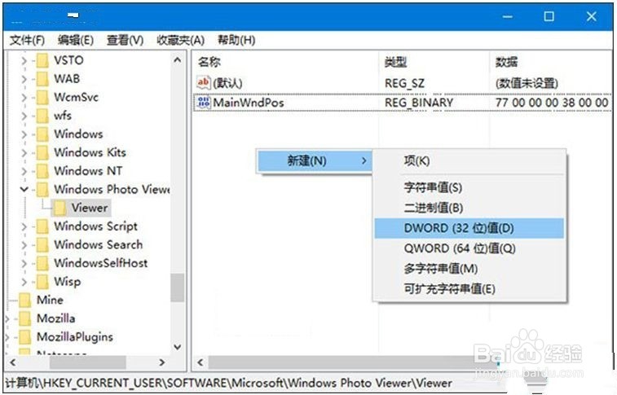This screenshot has height=395, width=617.
Task: Expand the Windows tree node
Action: coord(24,134)
